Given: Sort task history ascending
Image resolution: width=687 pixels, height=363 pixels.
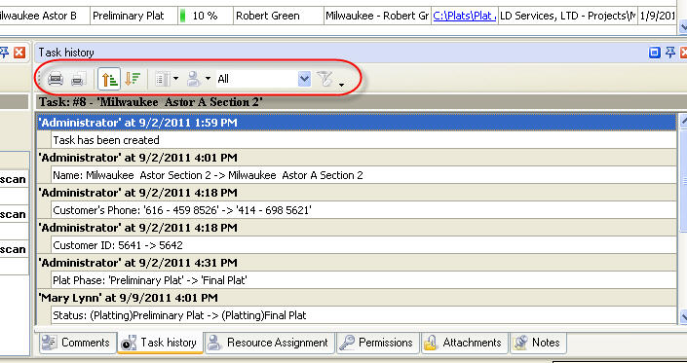Looking at the screenshot, I should click(x=109, y=79).
